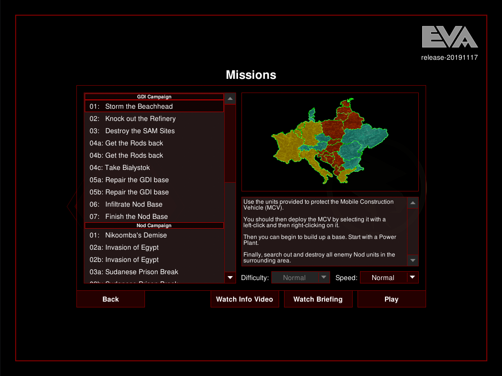Click the briefing text scroll down arrow

tap(413, 260)
